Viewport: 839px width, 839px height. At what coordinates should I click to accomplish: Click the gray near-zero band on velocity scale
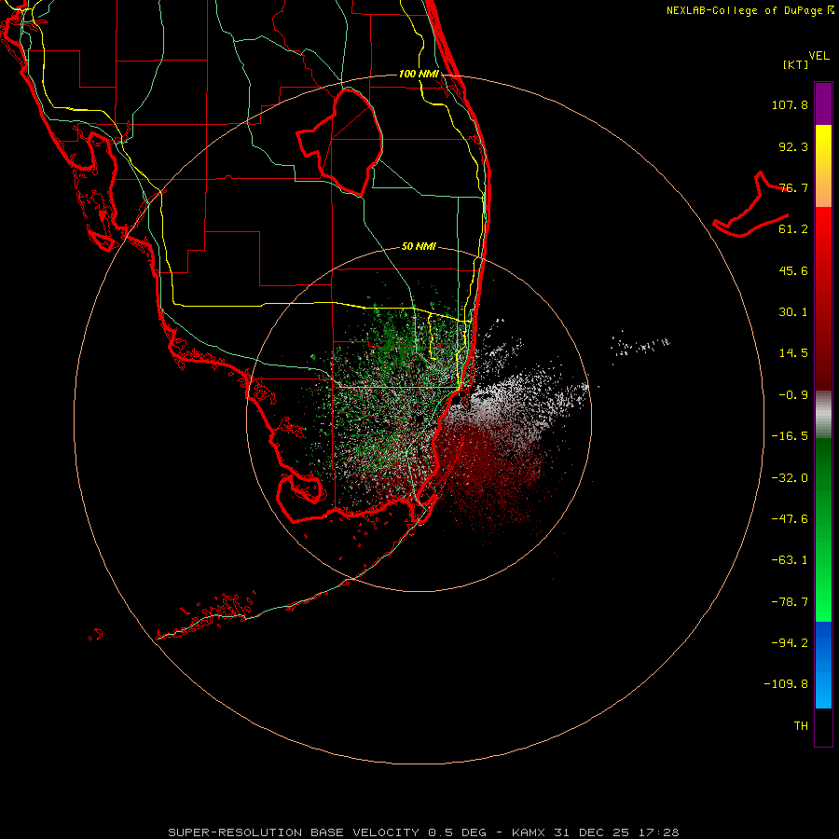(823, 414)
